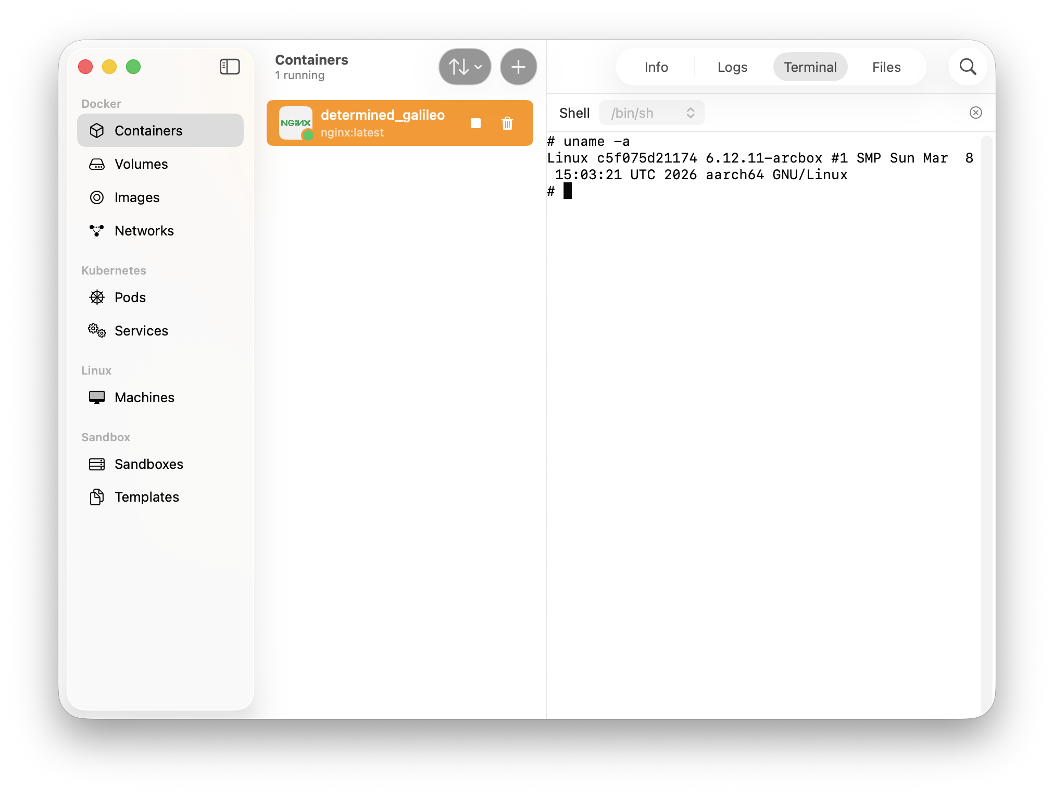The height and width of the screenshot is (796, 1054).
Task: Dismiss the current shell session
Action: click(976, 113)
